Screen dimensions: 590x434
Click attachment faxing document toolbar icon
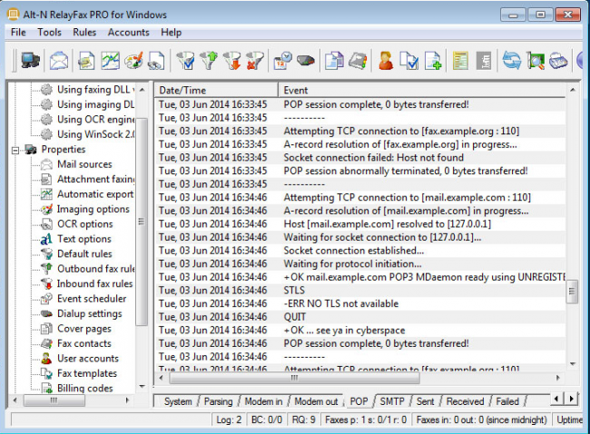click(x=86, y=61)
